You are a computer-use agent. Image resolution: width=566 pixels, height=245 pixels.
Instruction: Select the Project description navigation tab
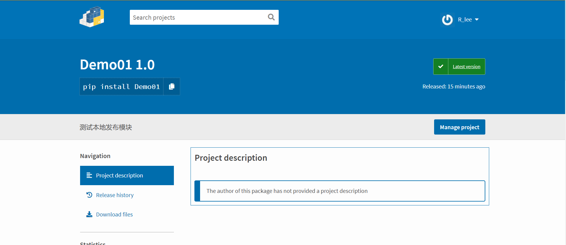tap(127, 175)
